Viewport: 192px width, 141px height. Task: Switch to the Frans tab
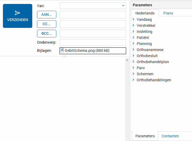168,13
